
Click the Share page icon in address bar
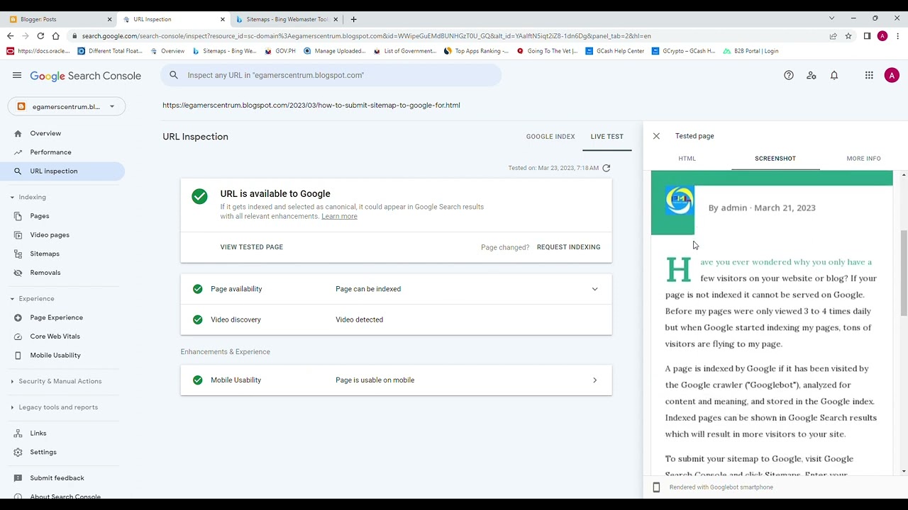(833, 36)
